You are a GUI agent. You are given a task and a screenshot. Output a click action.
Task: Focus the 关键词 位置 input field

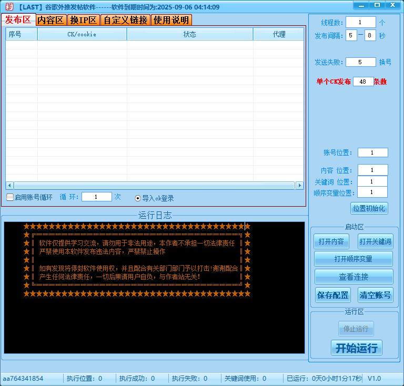click(x=372, y=181)
